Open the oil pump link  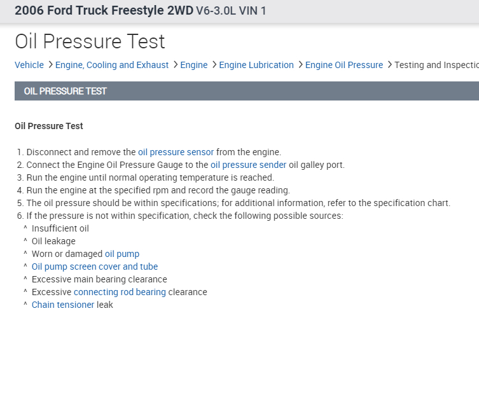pyautogui.click(x=122, y=254)
